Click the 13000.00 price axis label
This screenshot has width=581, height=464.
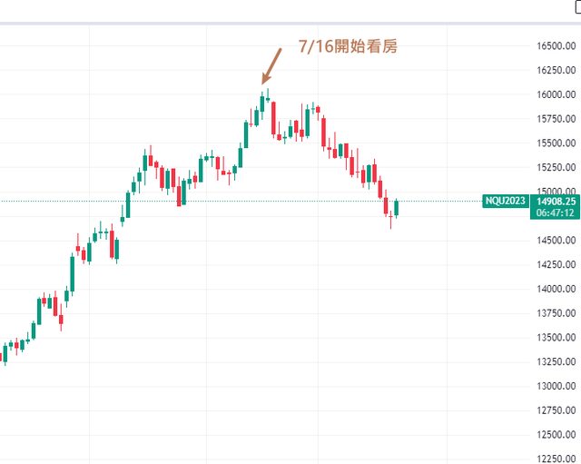pos(556,387)
